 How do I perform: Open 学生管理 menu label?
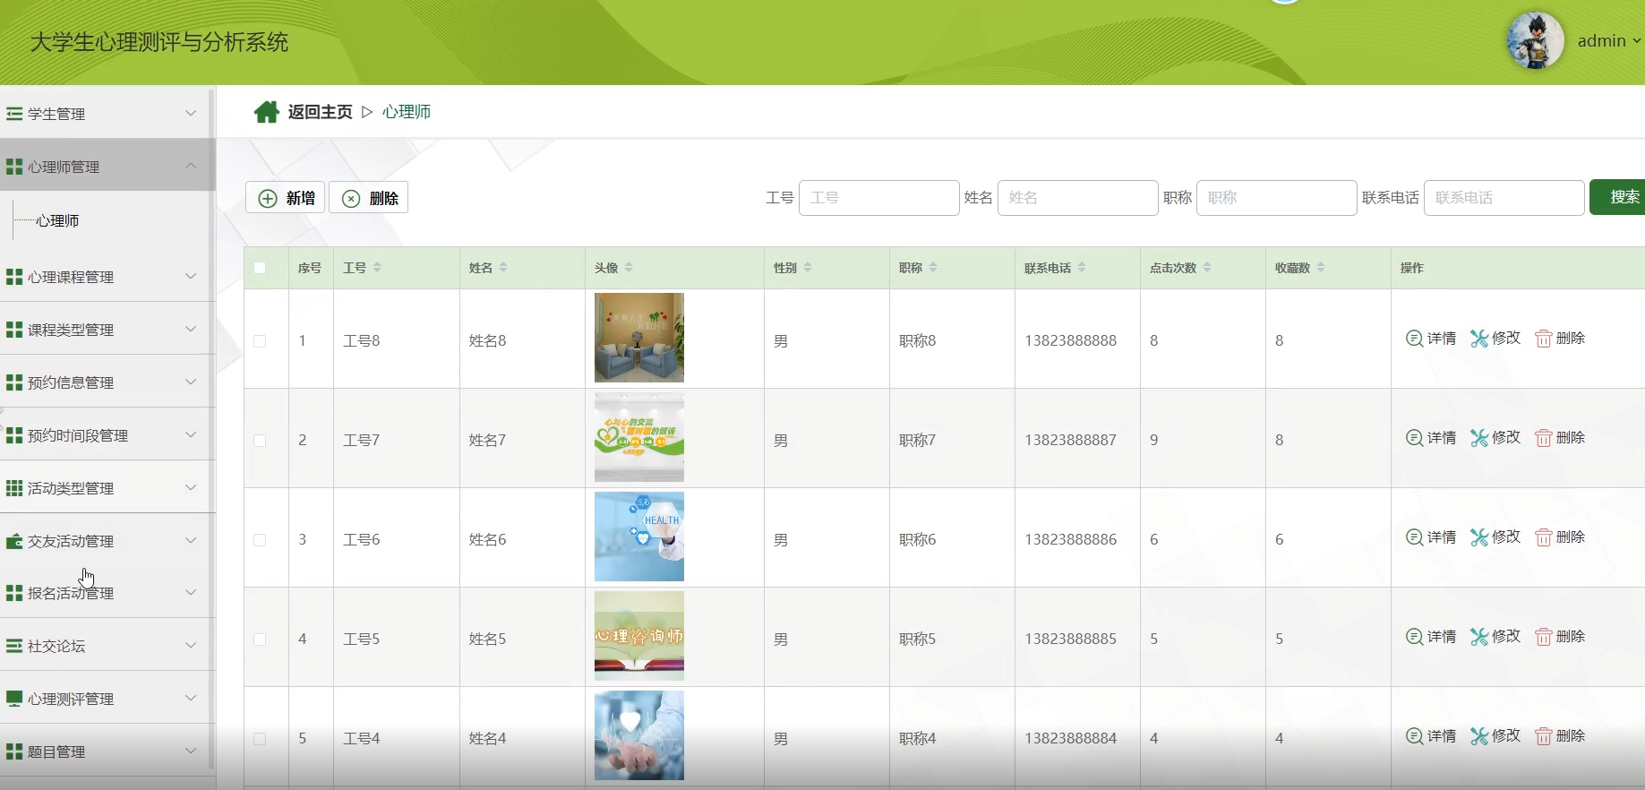click(x=56, y=114)
